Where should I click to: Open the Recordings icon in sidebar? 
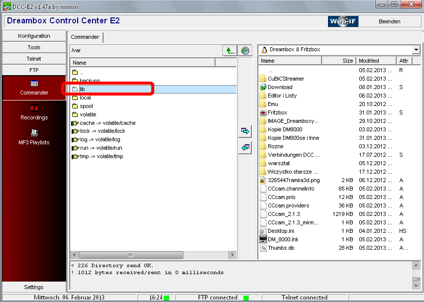[34, 108]
